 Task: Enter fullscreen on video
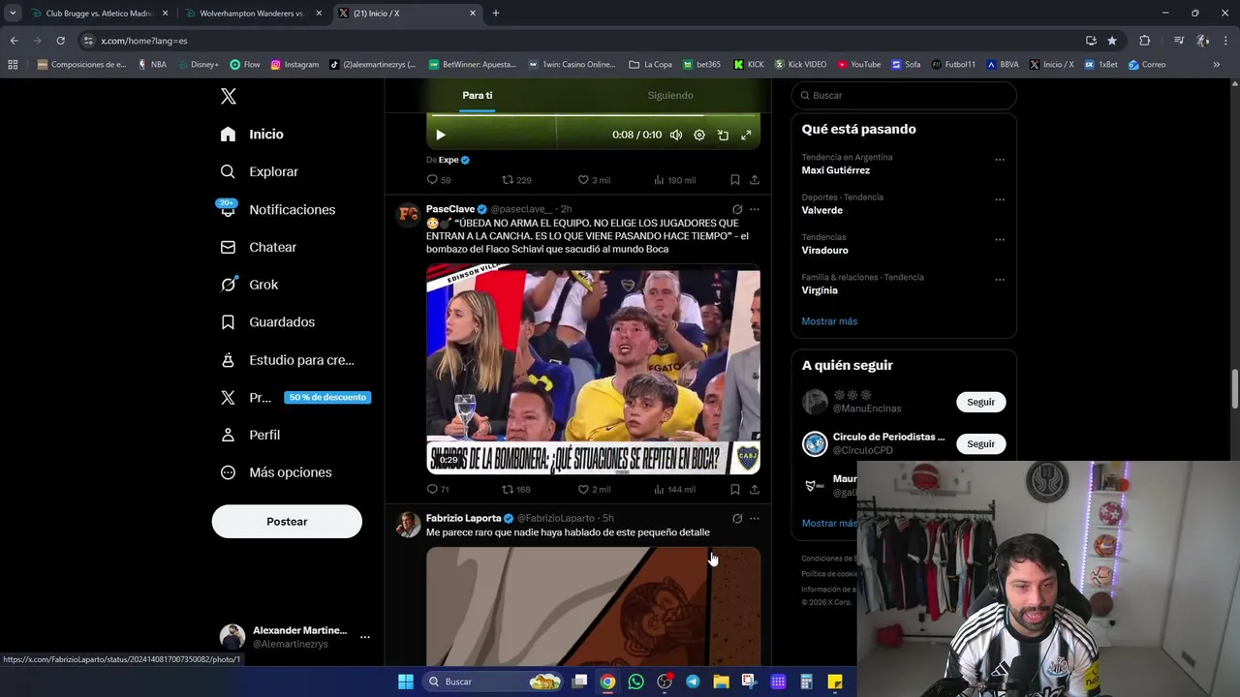(746, 135)
